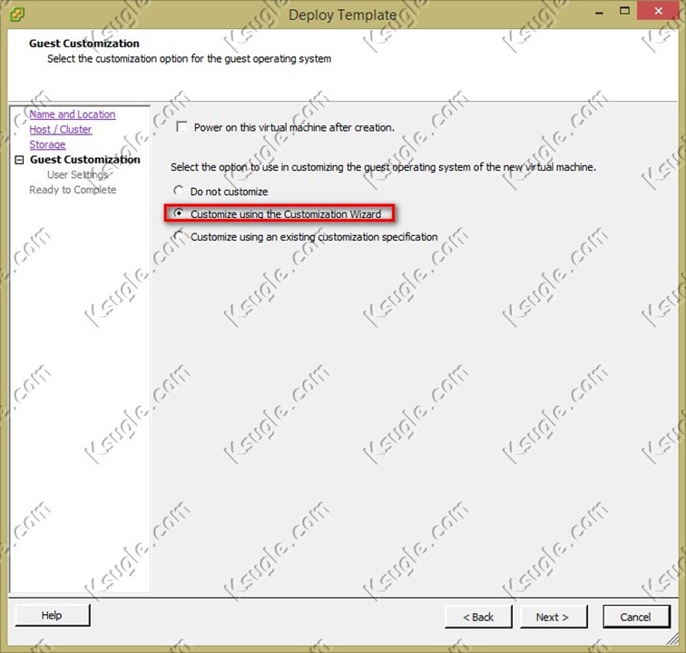Collapse the Guest Customization tree node

coord(19,160)
